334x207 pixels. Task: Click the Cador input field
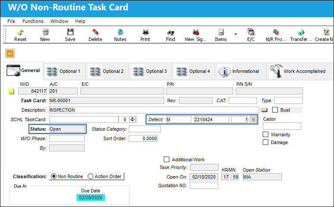tap(282, 126)
